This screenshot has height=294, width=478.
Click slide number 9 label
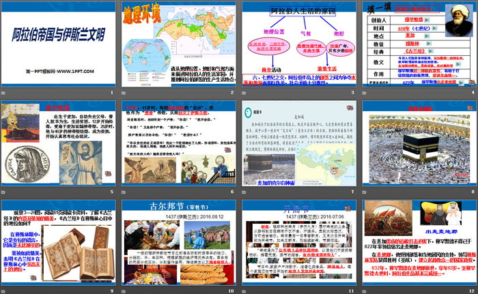pyautogui.click(x=112, y=291)
